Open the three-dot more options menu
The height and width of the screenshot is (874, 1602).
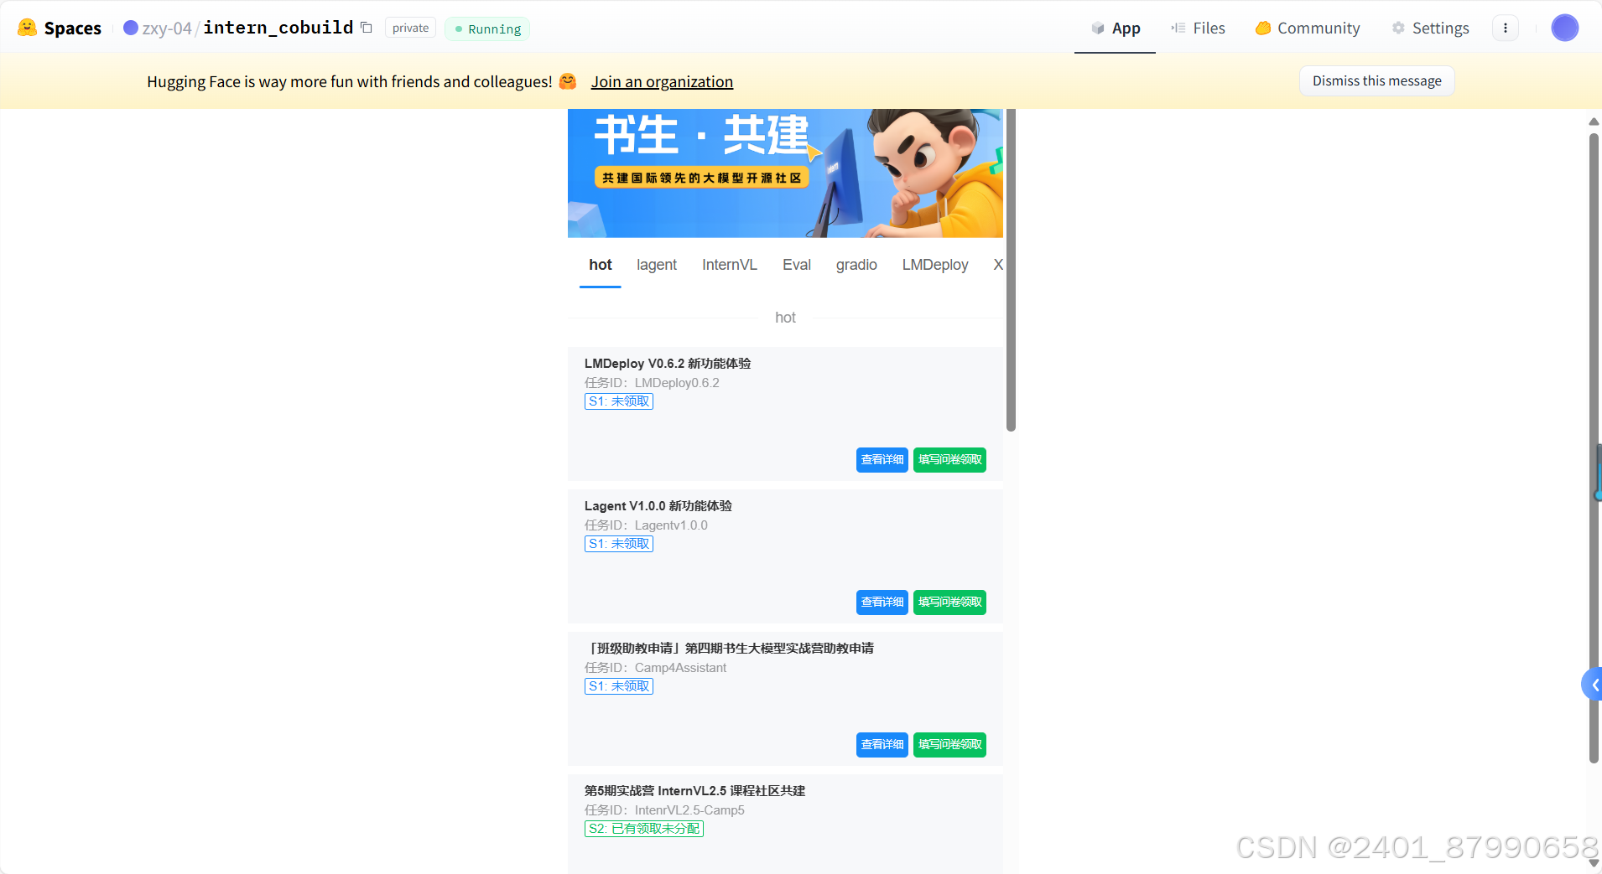[1506, 28]
